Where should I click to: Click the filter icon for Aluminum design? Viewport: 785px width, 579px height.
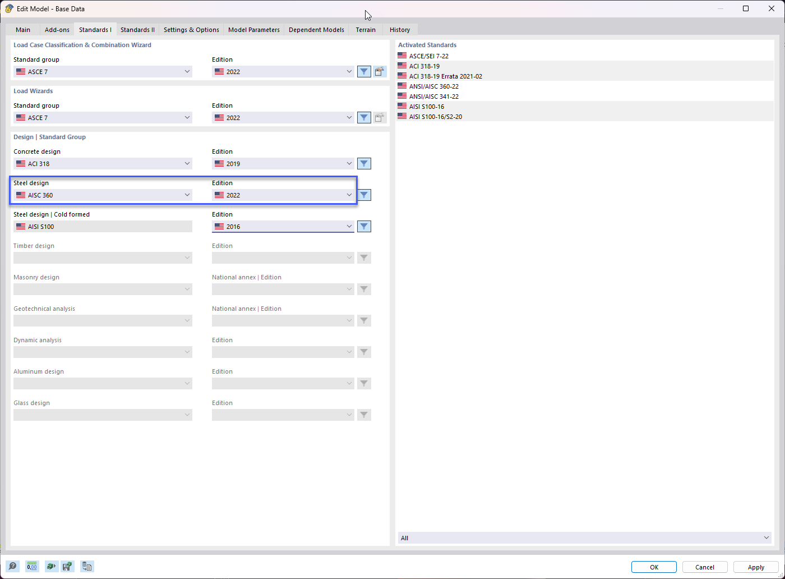tap(364, 384)
